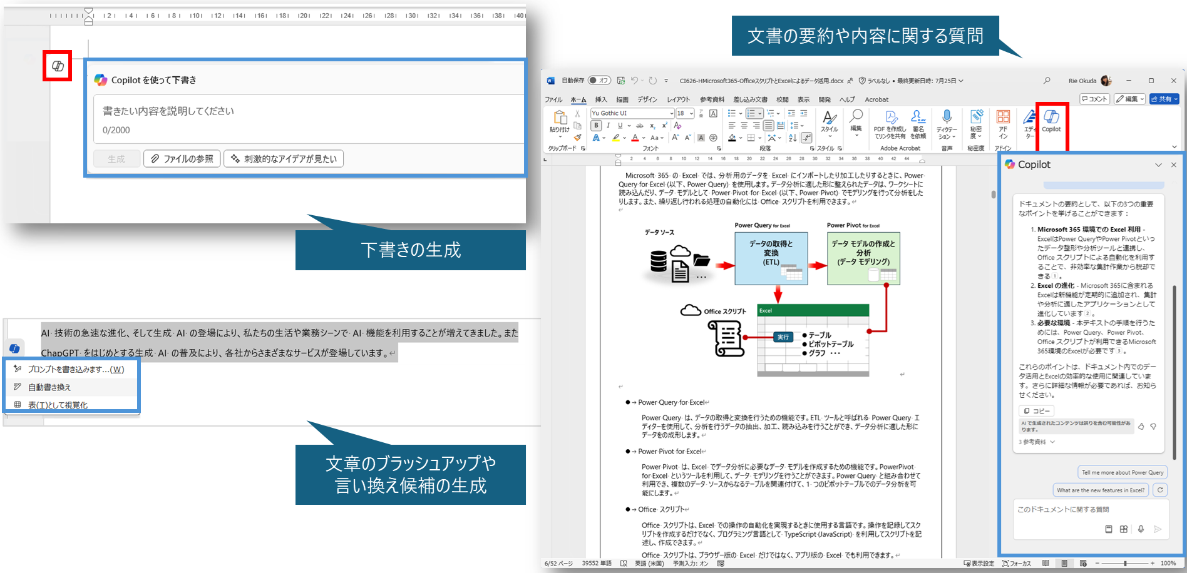
Task: Increase indent in the paragraph group
Action: [803, 113]
